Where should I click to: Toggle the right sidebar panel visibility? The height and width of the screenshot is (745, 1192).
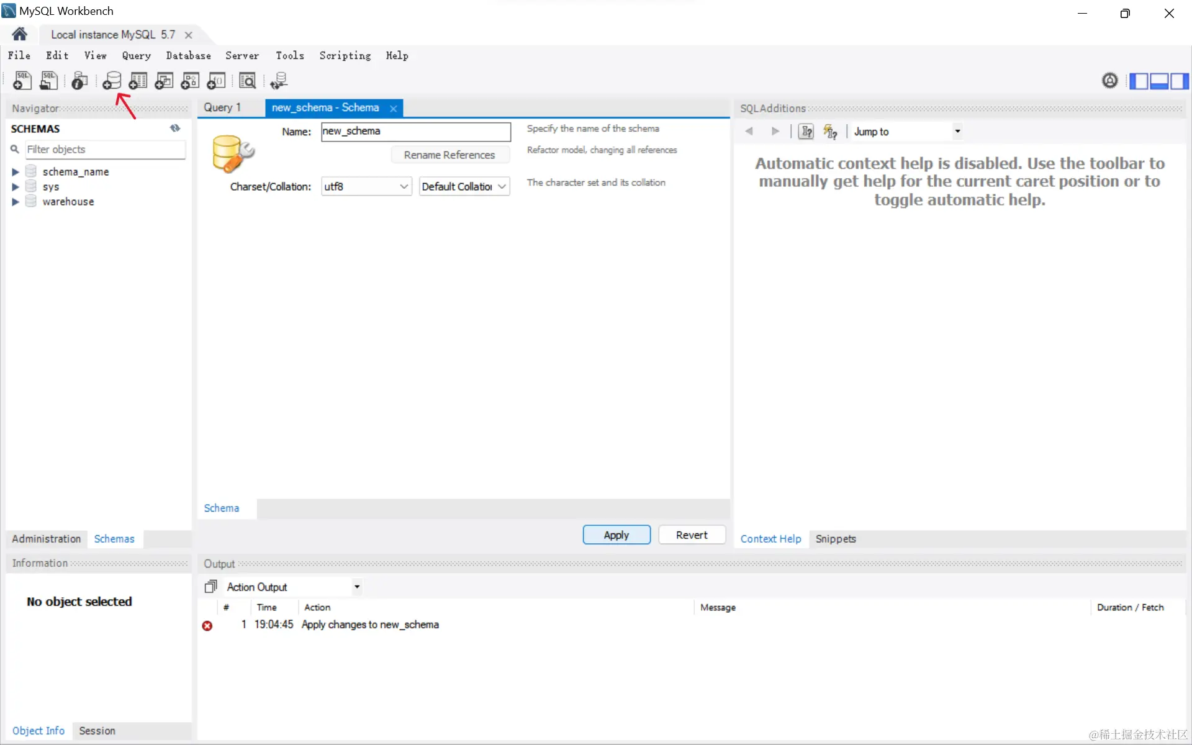pos(1179,81)
